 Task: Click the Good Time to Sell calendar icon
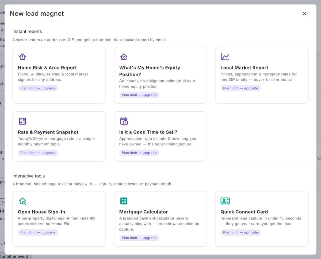[x=124, y=121]
